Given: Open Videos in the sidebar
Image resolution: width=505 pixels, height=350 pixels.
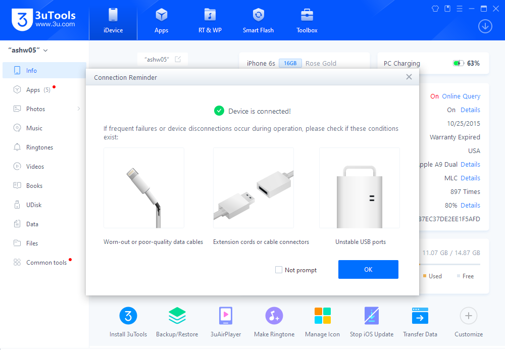Looking at the screenshot, I should [x=44, y=167].
